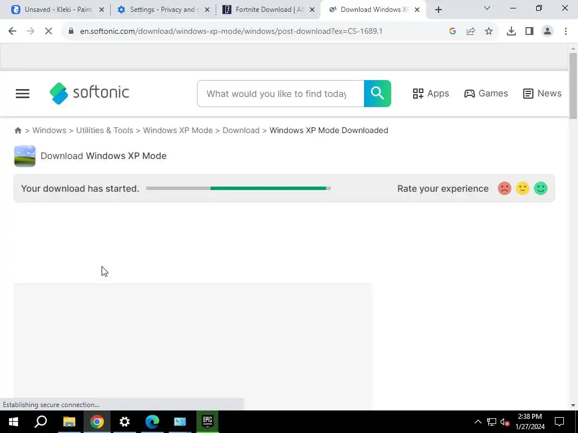Close the Kleki tab

point(102,10)
